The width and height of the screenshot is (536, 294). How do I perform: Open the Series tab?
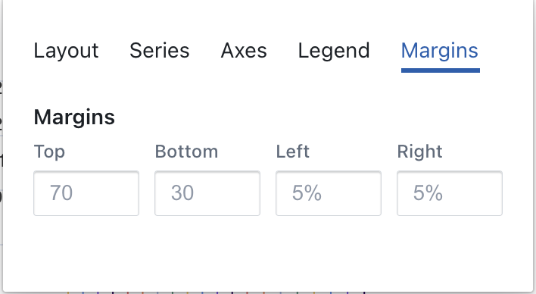pyautogui.click(x=159, y=51)
